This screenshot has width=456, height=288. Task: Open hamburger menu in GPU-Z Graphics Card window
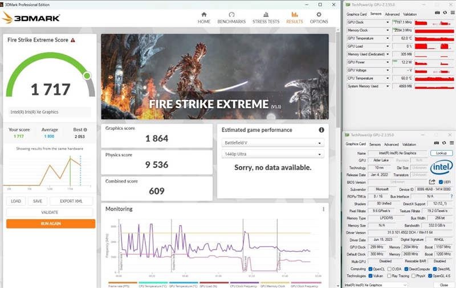[451, 143]
